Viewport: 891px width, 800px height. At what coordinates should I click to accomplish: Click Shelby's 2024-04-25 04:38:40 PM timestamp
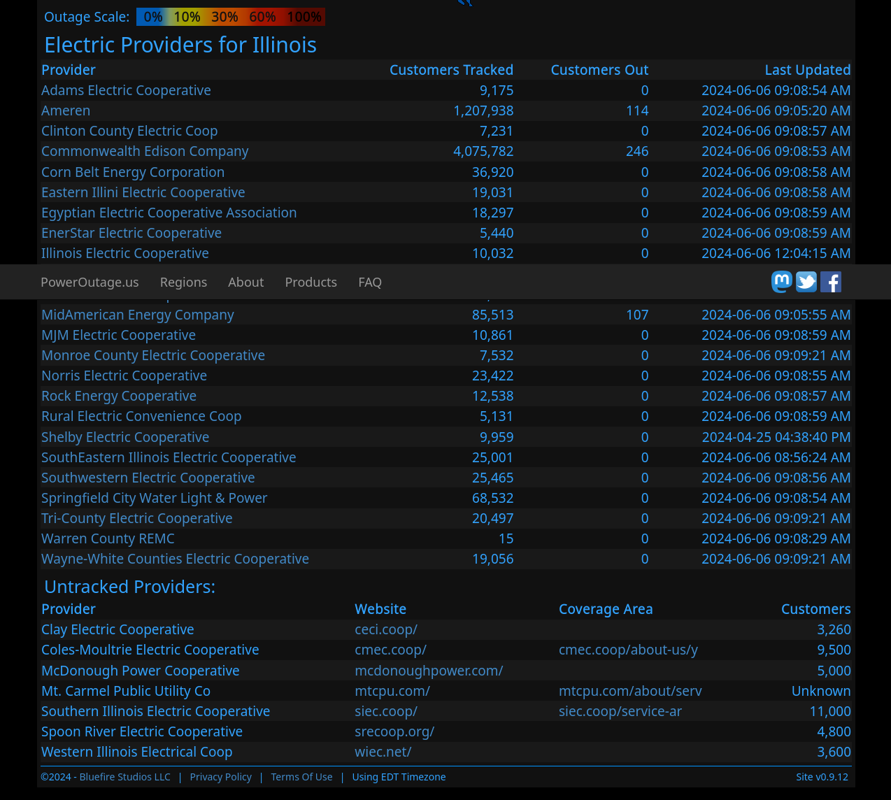tap(776, 437)
